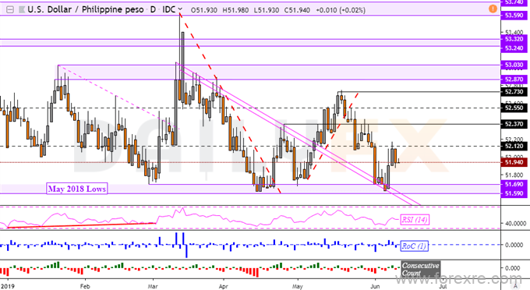Click the 53.590 price level label

click(514, 16)
